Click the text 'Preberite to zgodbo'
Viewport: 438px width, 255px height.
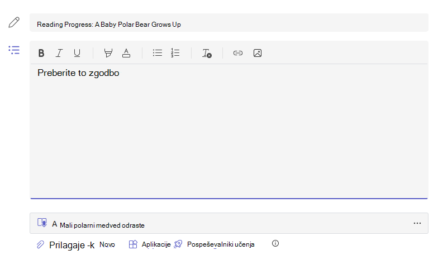[78, 73]
